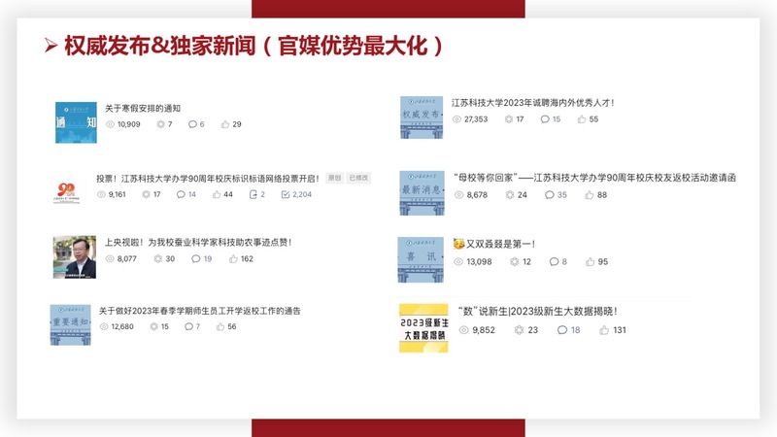
Task: Open the 诚聘海内外优秀人才 article title
Action: 532,103
